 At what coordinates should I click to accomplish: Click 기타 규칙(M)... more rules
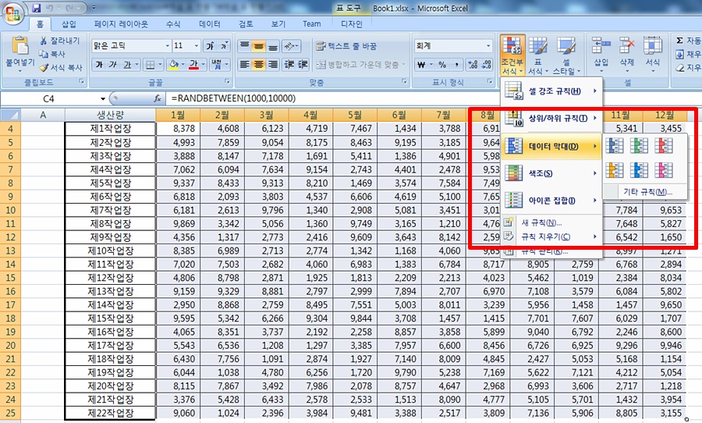[647, 192]
